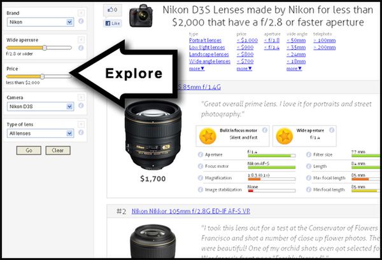Image resolution: width=382 pixels, height=260 pixels.
Task: Click the Built in focus motor star badge
Action: 208,136
